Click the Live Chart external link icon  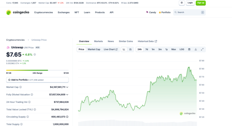[116, 50]
